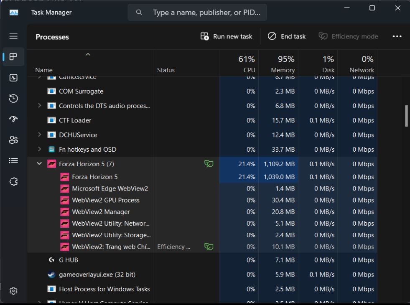Open Startup apps page icon
410x305 pixels.
[13, 119]
